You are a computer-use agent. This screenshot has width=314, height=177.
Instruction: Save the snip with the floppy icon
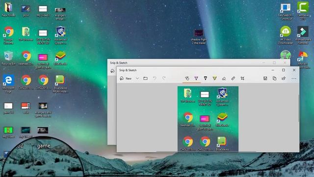[265, 79]
